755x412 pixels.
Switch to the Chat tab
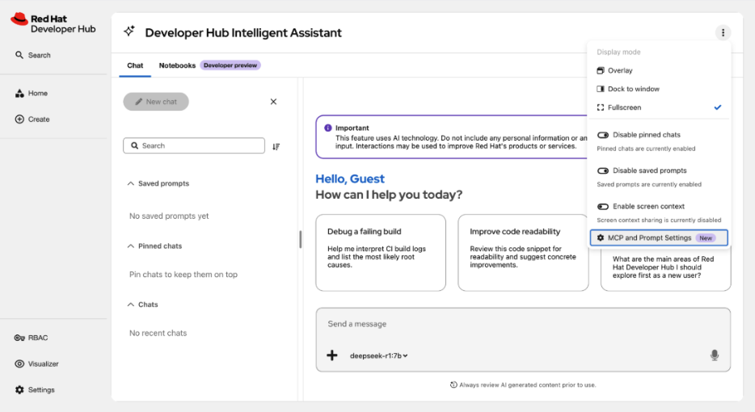[x=135, y=65]
